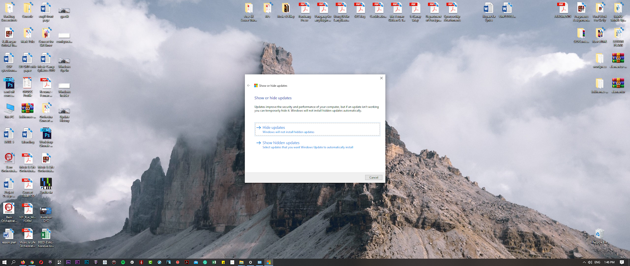The width and height of the screenshot is (630, 266).
Task: Select the EMPLOYEE Word document
Action: (x=507, y=10)
